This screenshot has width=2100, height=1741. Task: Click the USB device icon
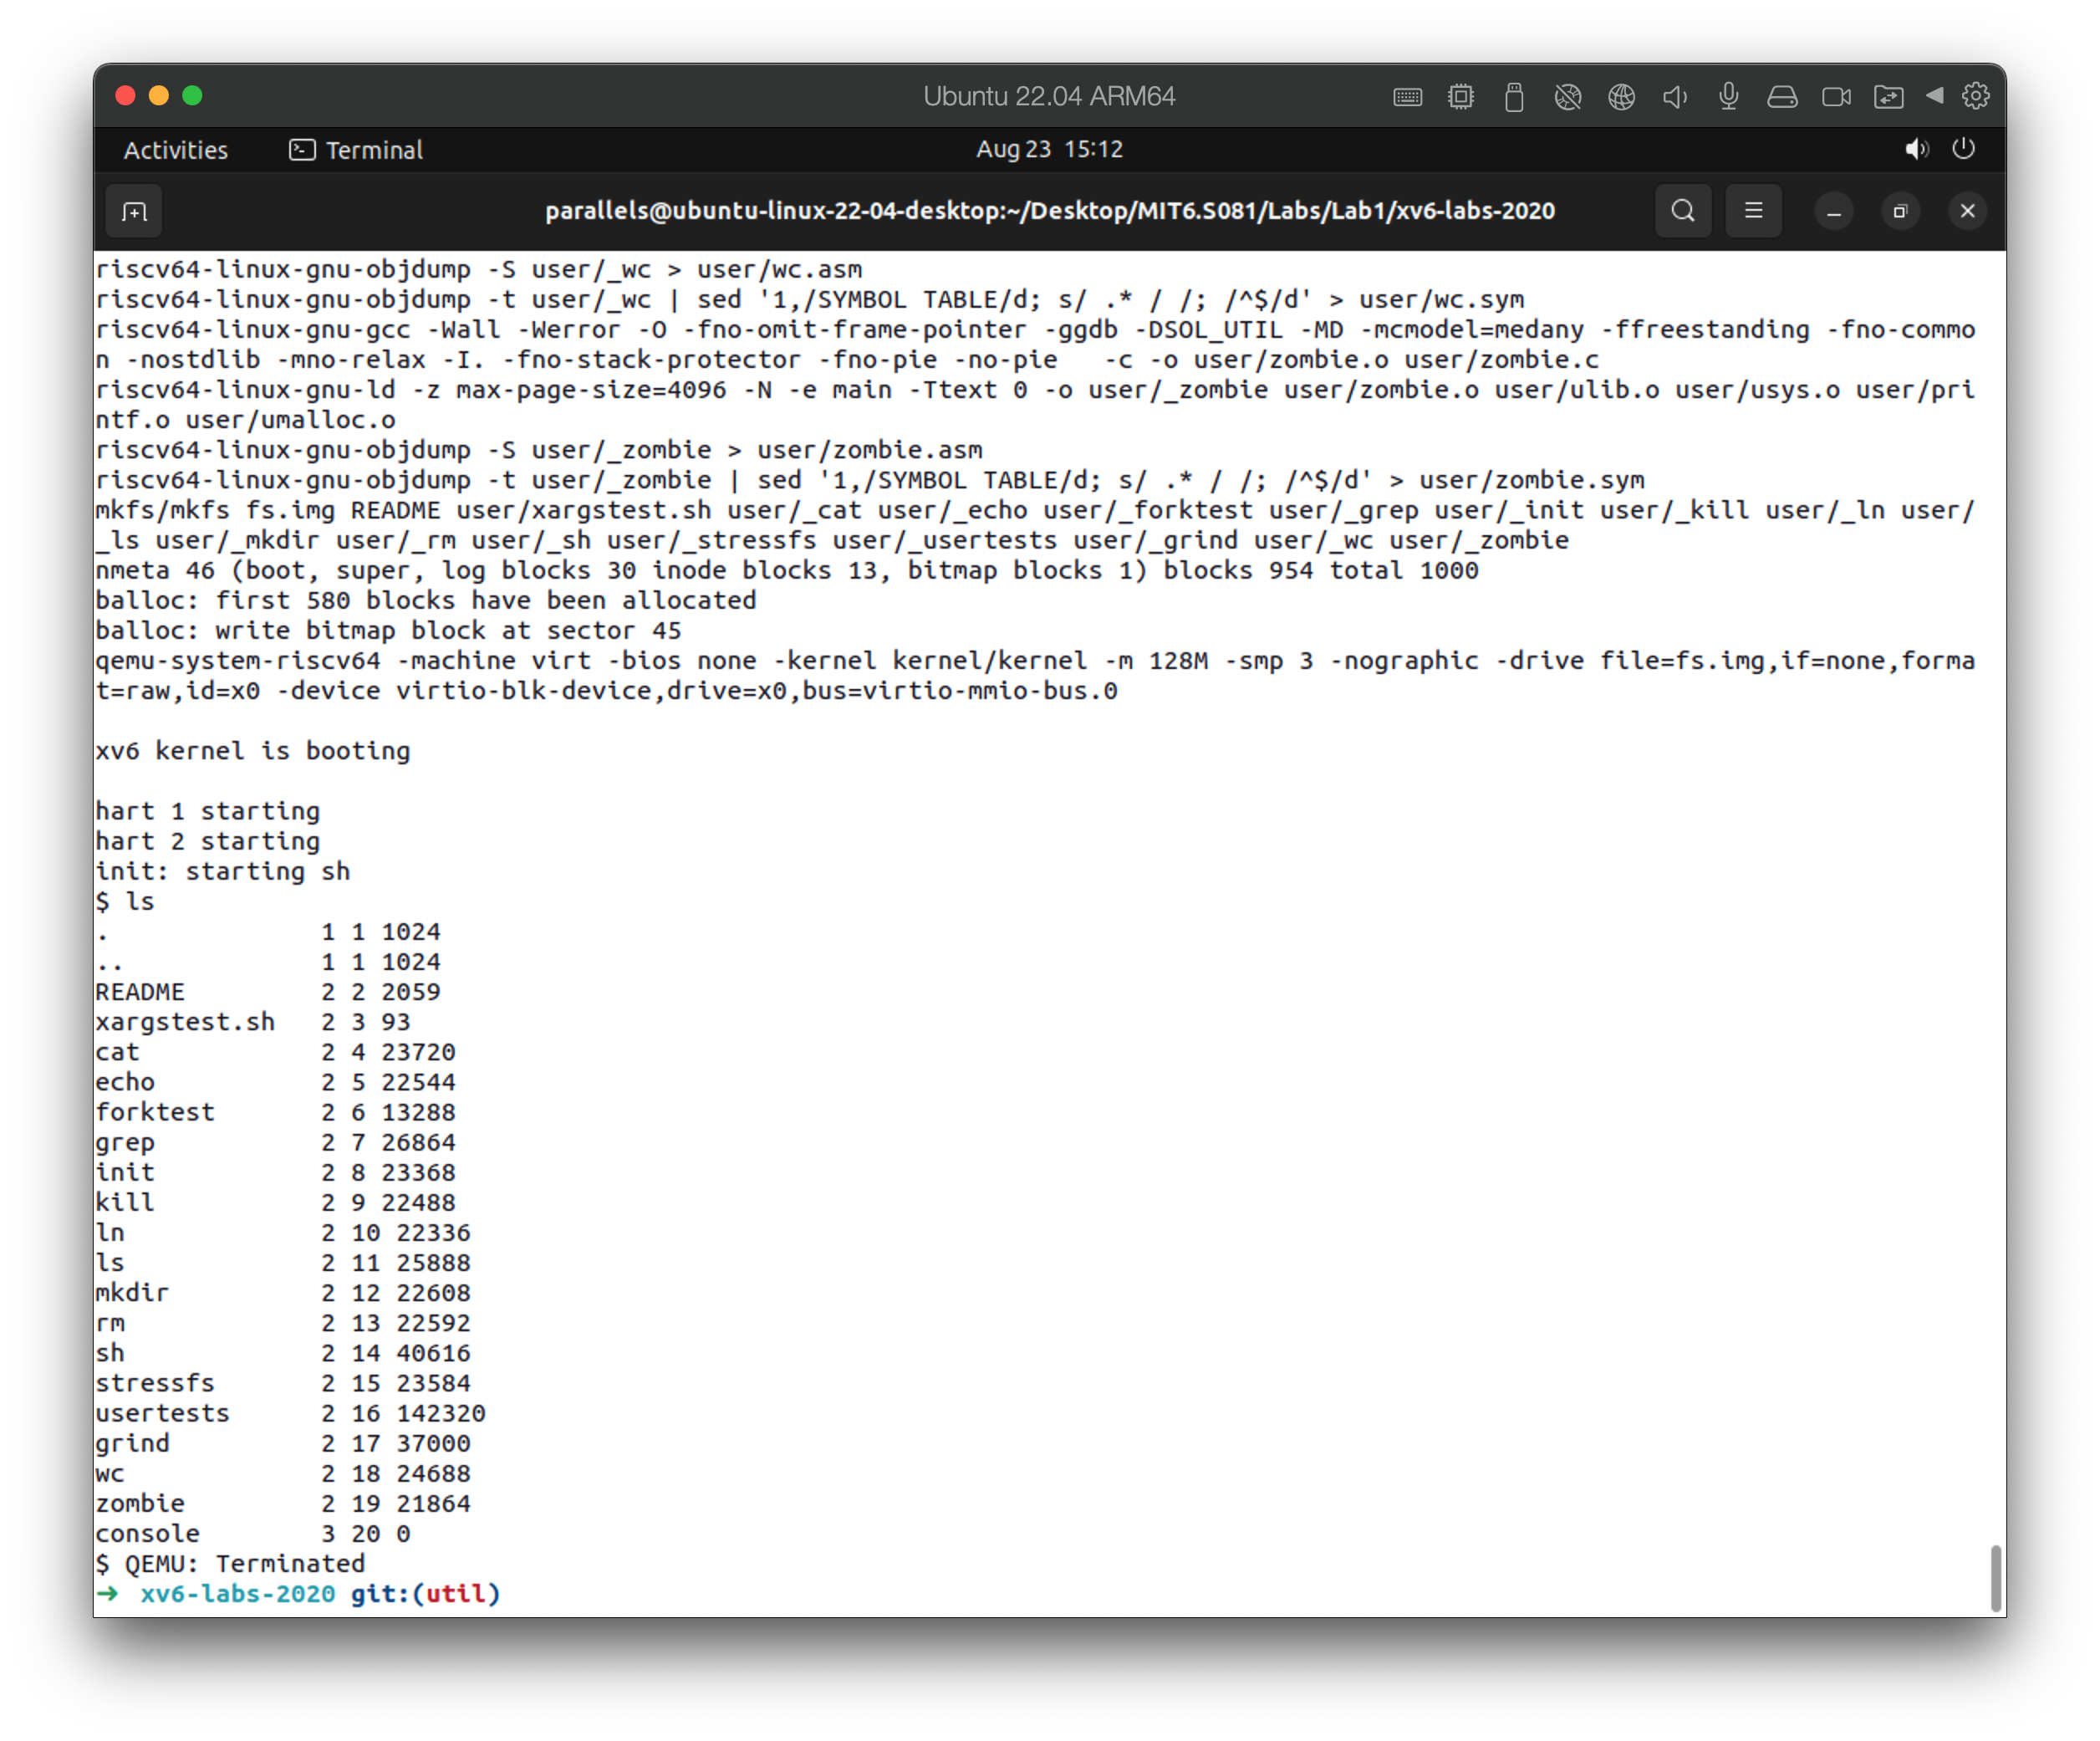1514,97
